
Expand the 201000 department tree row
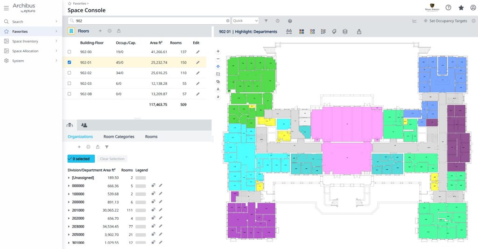tap(69, 211)
